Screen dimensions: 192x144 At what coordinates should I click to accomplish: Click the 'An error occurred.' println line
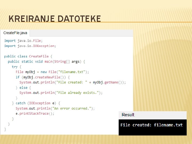click(x=55, y=109)
